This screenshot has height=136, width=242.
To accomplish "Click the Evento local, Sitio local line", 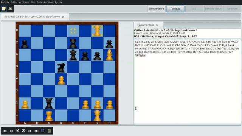I will (160, 33).
